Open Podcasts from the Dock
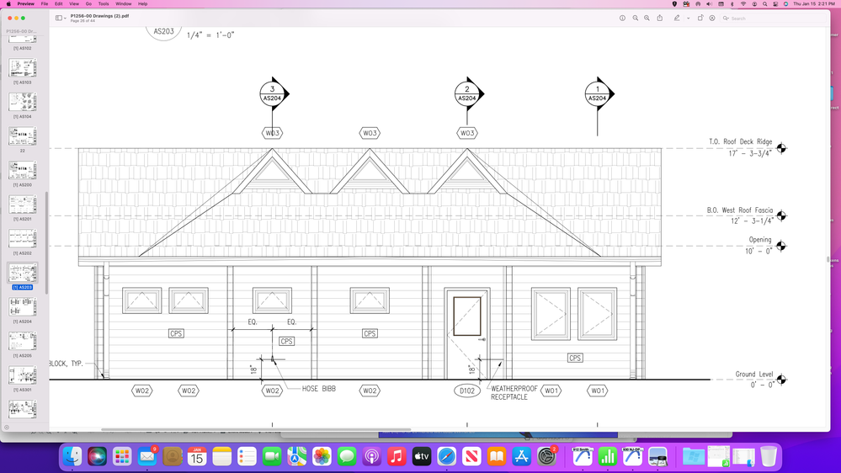The height and width of the screenshot is (473, 841). [x=372, y=456]
